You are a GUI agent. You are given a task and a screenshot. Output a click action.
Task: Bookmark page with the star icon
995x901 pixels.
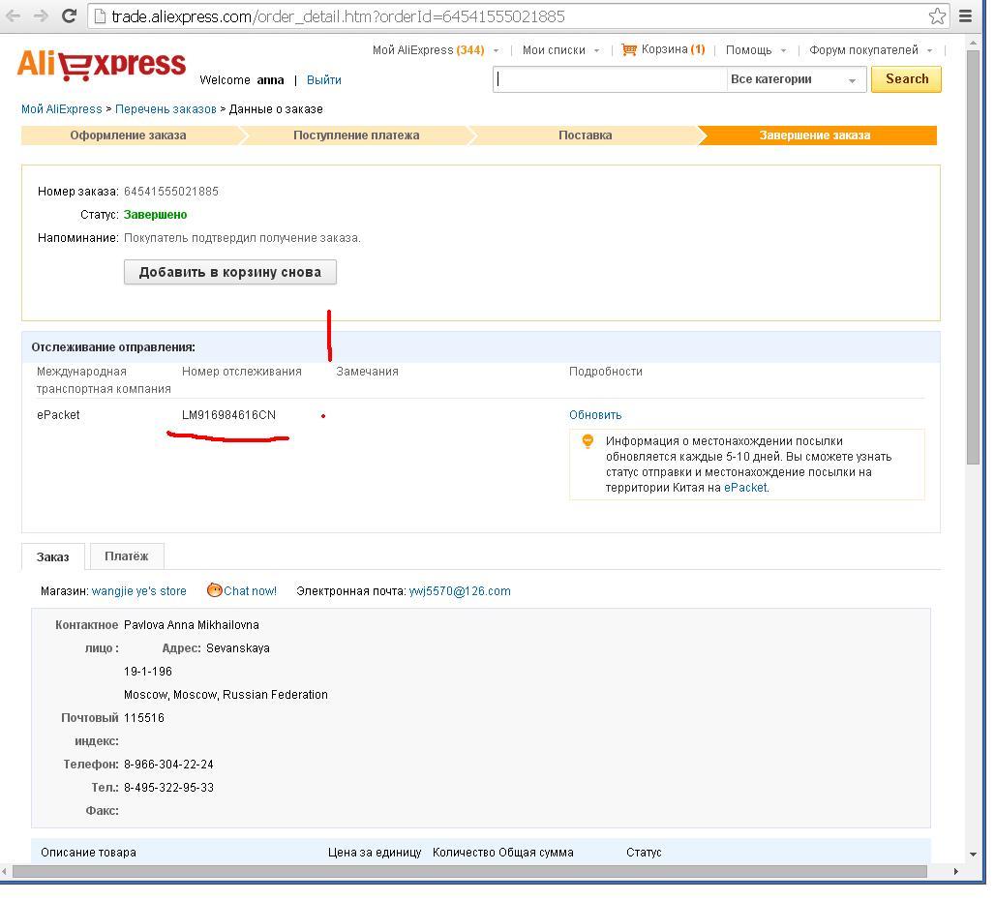(937, 16)
